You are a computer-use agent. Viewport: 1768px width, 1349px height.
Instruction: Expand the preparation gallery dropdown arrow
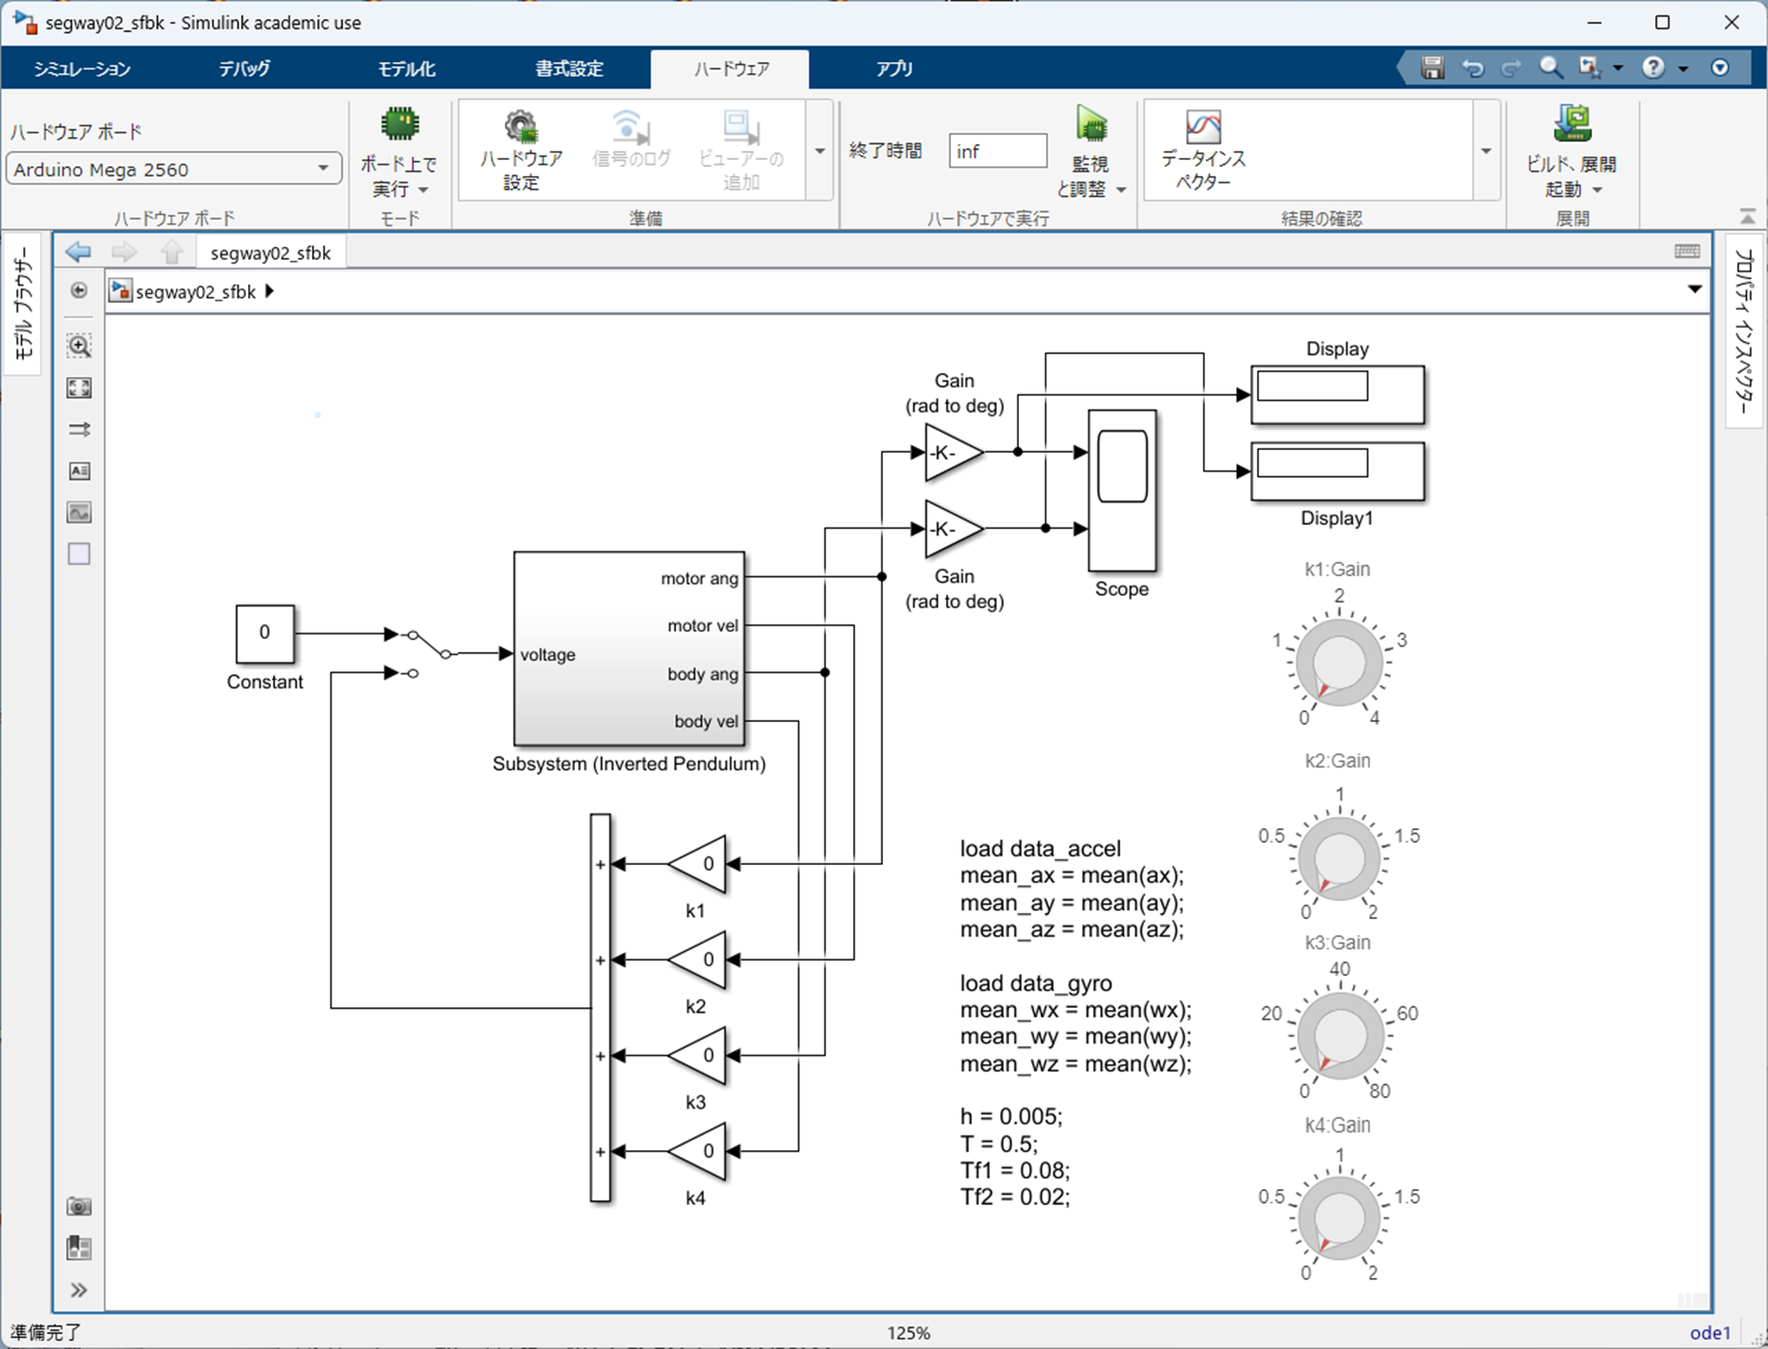pos(819,151)
